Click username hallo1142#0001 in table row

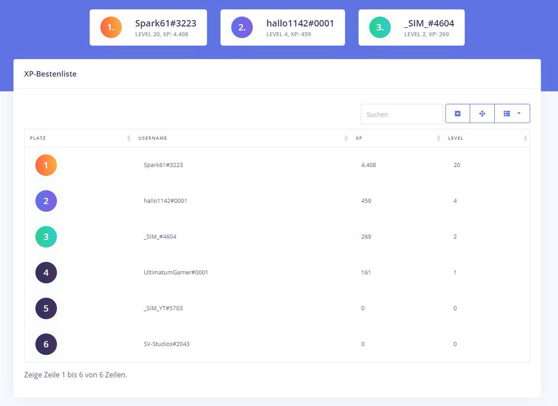point(166,201)
